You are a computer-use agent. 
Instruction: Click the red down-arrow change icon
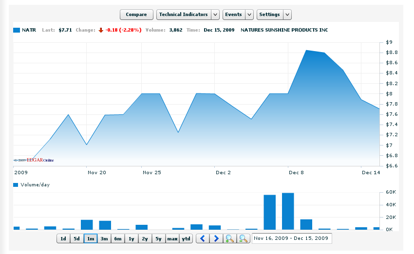(101, 30)
